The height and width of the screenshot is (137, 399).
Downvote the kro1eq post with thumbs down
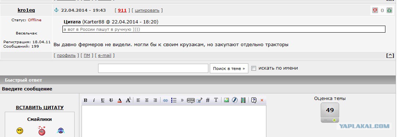(x=375, y=10)
